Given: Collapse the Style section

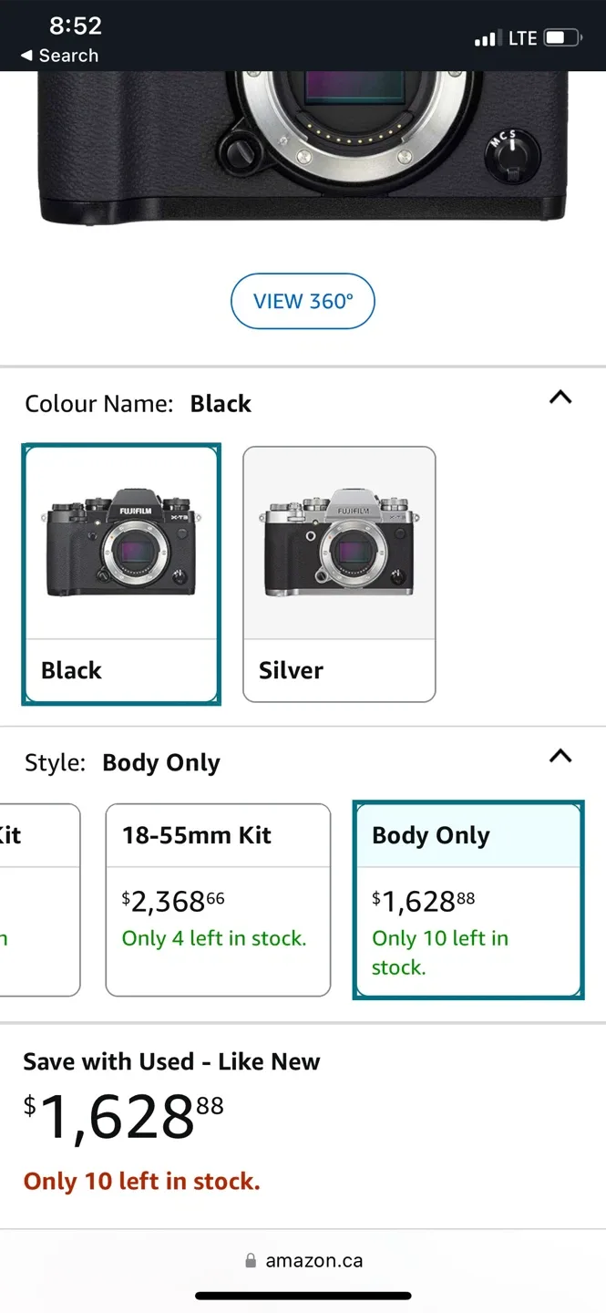Looking at the screenshot, I should (560, 756).
